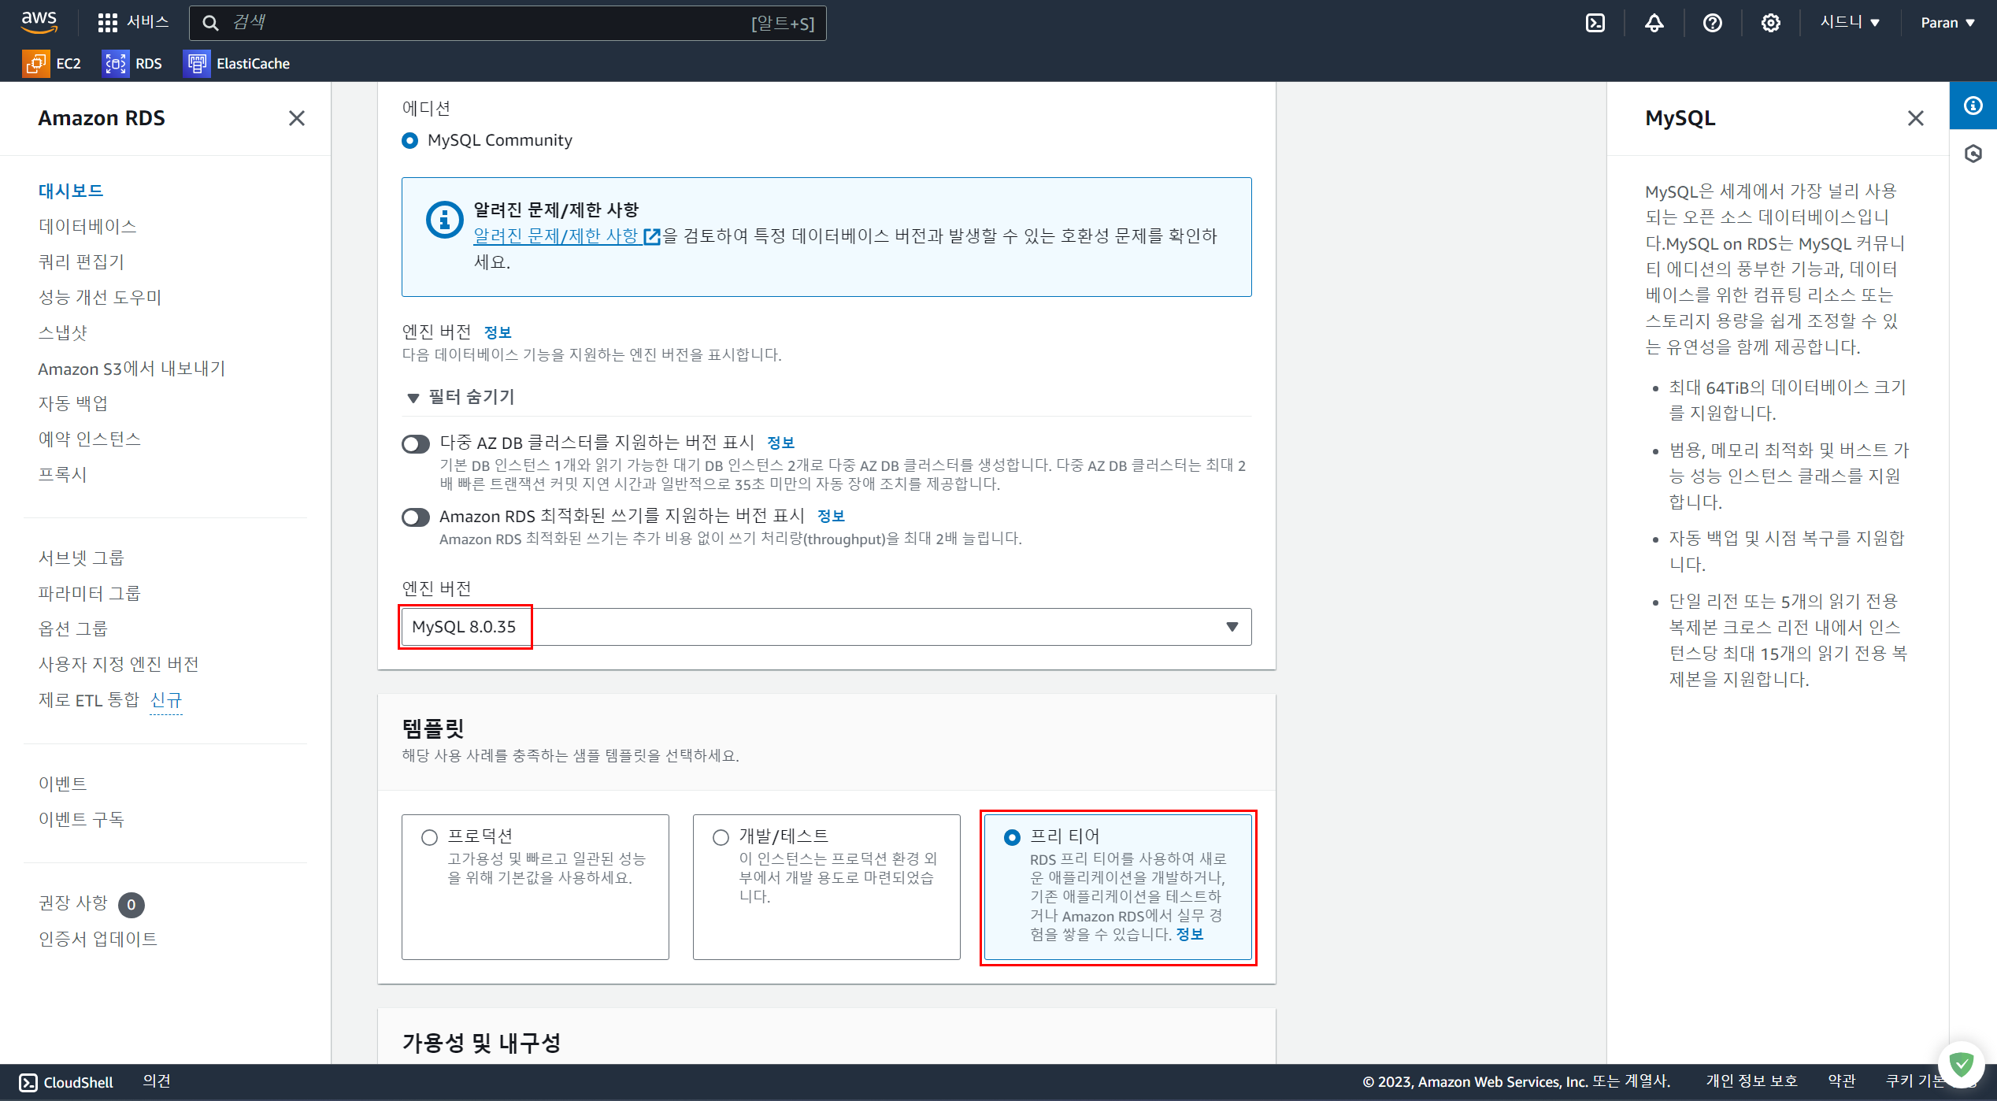This screenshot has width=1997, height=1101.
Task: Select MySQL Community edition radio button
Action: (410, 140)
